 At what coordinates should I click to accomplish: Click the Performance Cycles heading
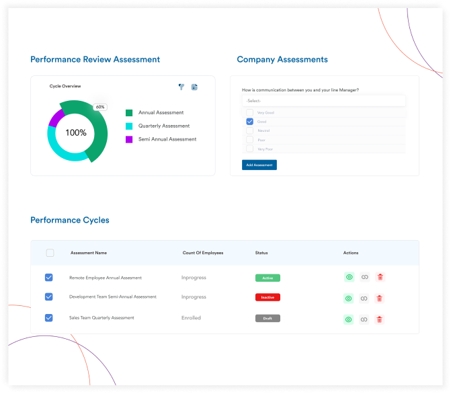tap(70, 220)
